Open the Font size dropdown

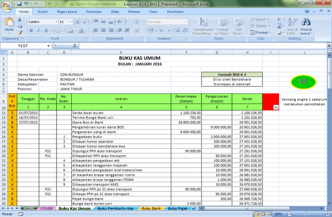click(x=71, y=22)
